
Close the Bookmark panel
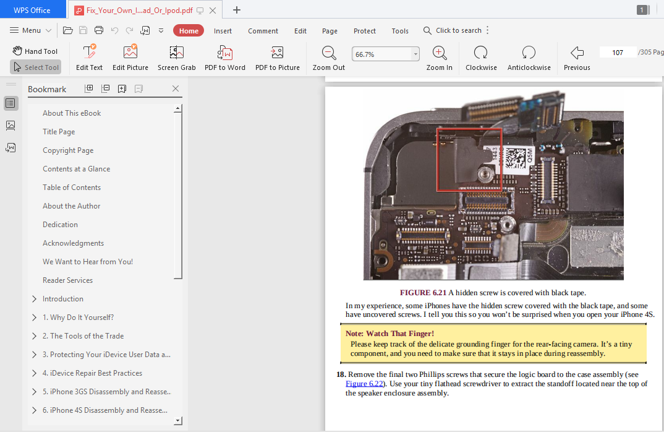pos(176,89)
